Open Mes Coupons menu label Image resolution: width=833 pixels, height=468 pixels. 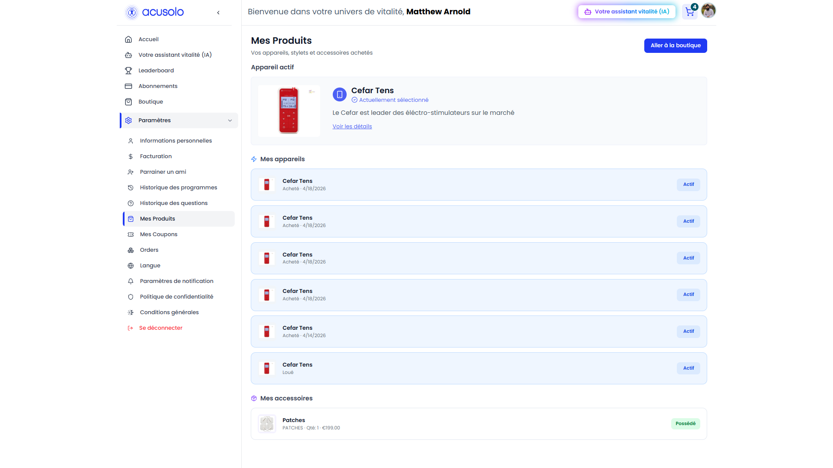(x=159, y=234)
